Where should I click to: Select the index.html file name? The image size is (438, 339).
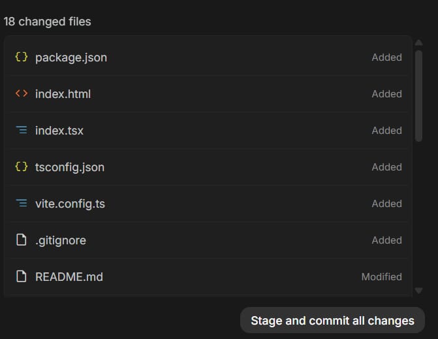[63, 94]
